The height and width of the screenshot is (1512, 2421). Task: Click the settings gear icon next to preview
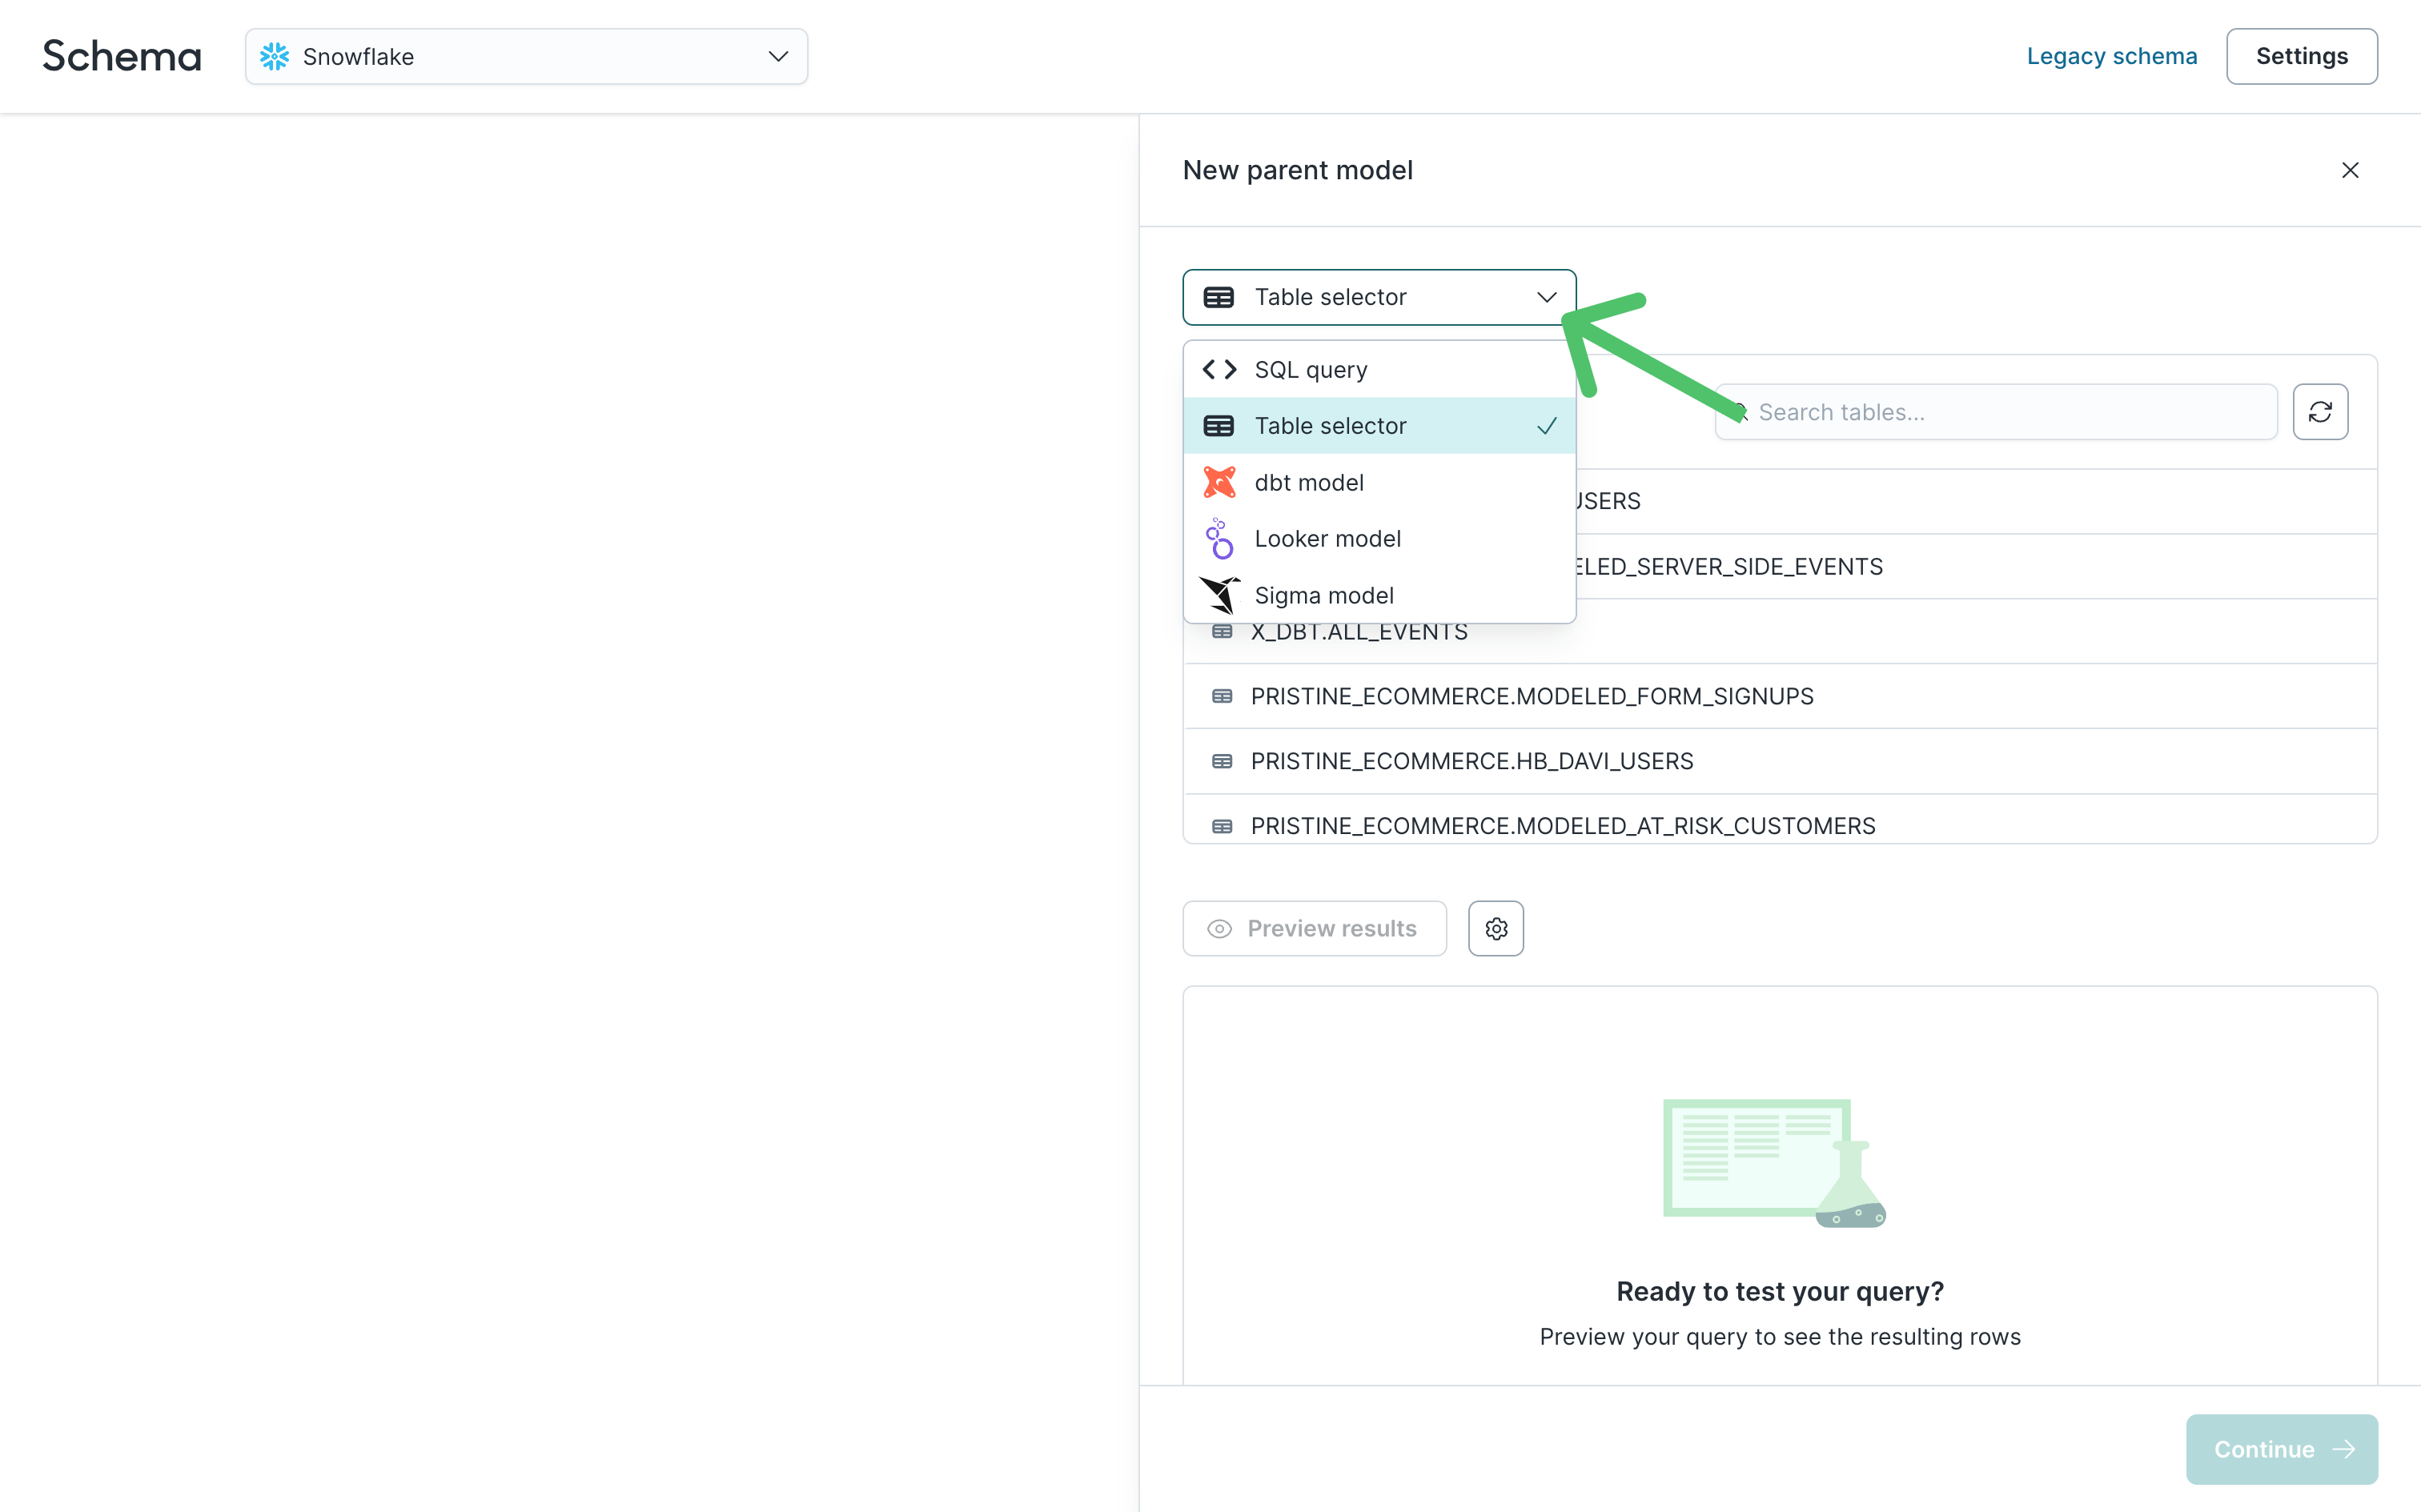pos(1496,927)
